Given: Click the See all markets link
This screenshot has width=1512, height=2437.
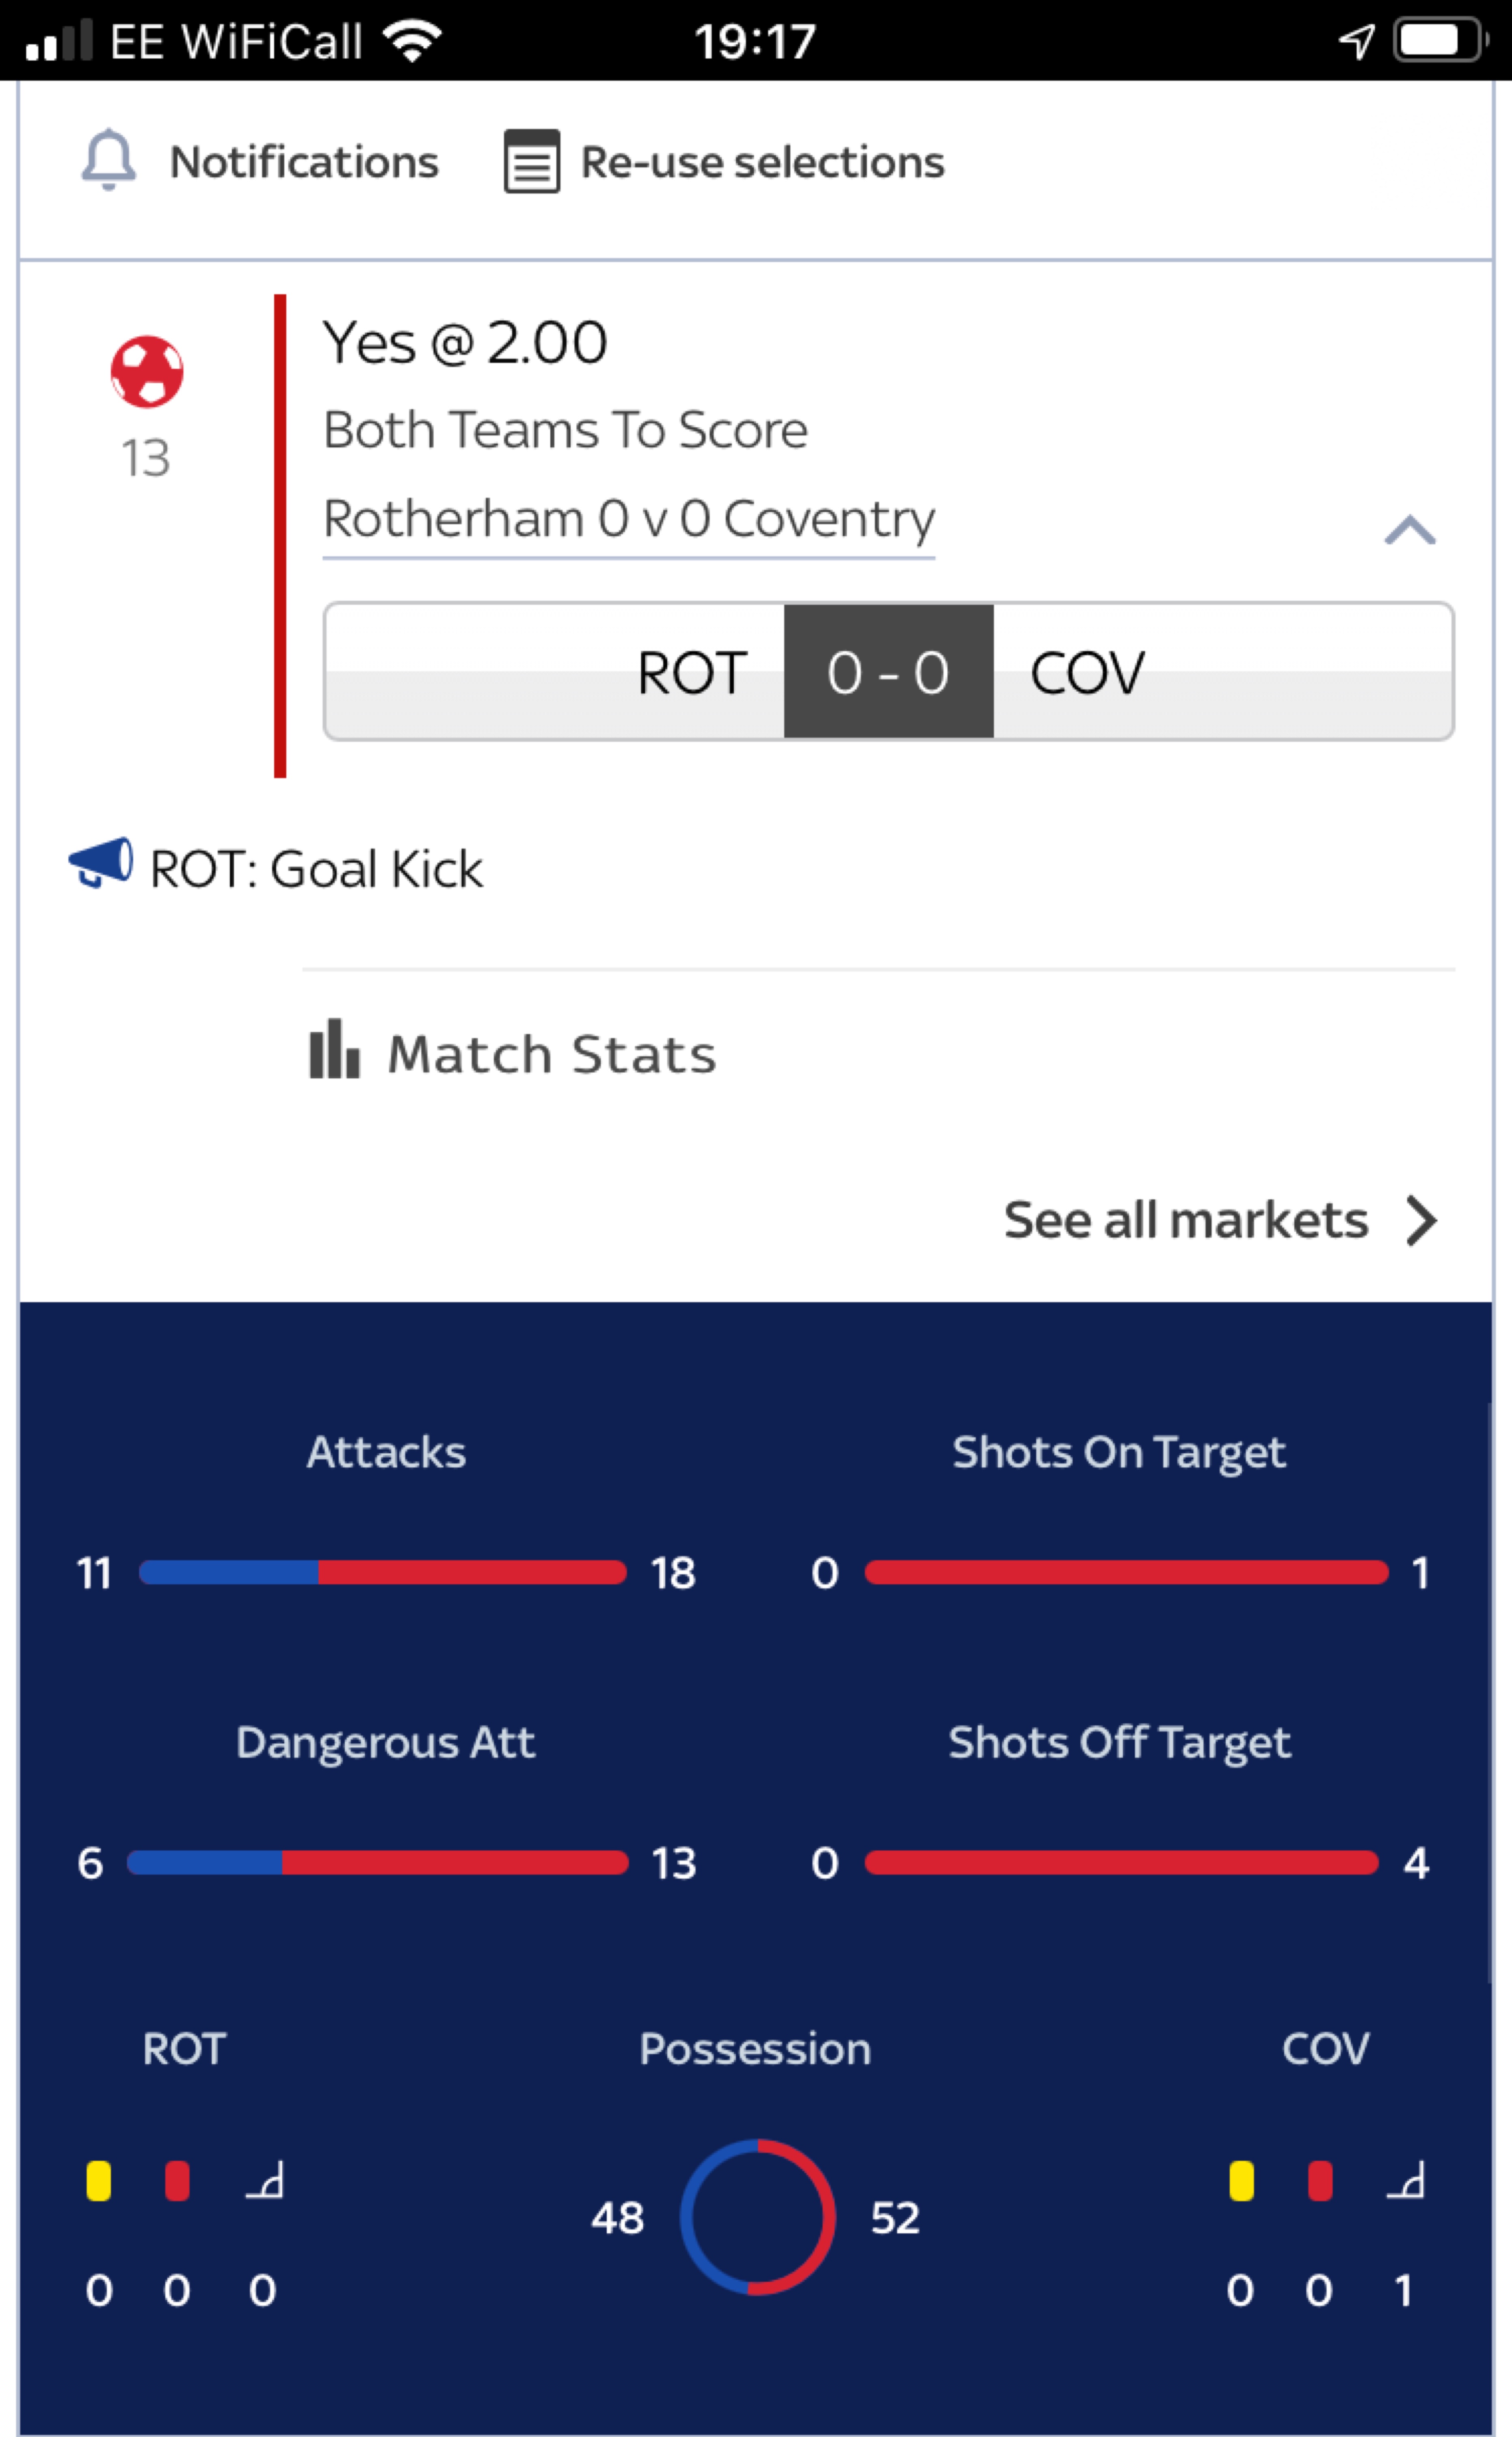Looking at the screenshot, I should point(1185,1220).
